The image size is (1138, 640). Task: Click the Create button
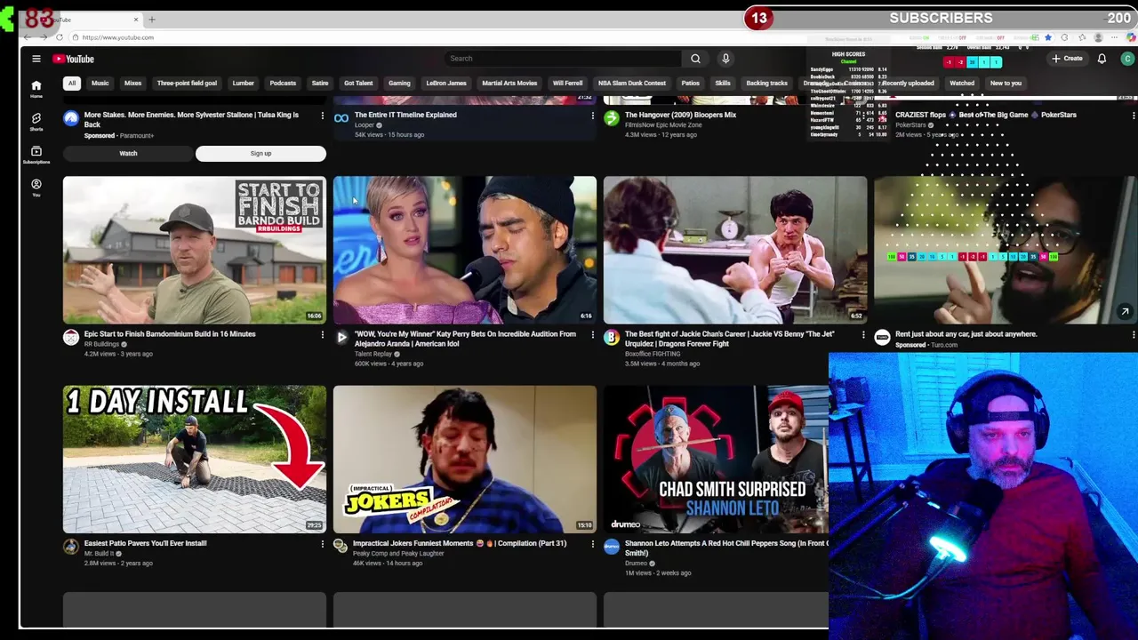pos(1067,59)
